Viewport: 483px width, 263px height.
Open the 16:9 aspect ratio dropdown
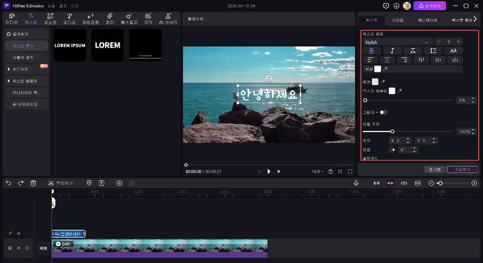click(316, 171)
